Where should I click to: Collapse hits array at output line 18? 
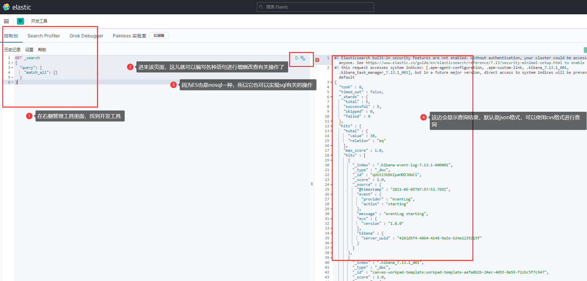click(x=331, y=156)
